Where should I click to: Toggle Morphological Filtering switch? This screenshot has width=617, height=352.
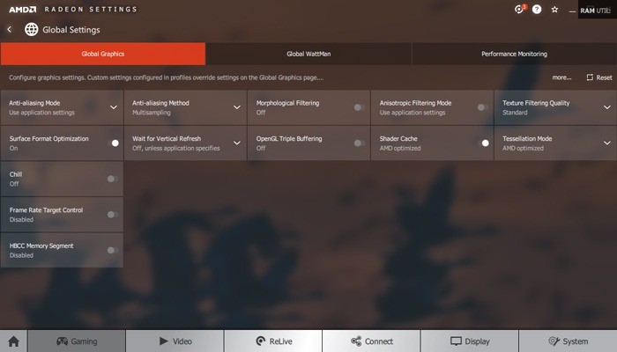point(360,107)
